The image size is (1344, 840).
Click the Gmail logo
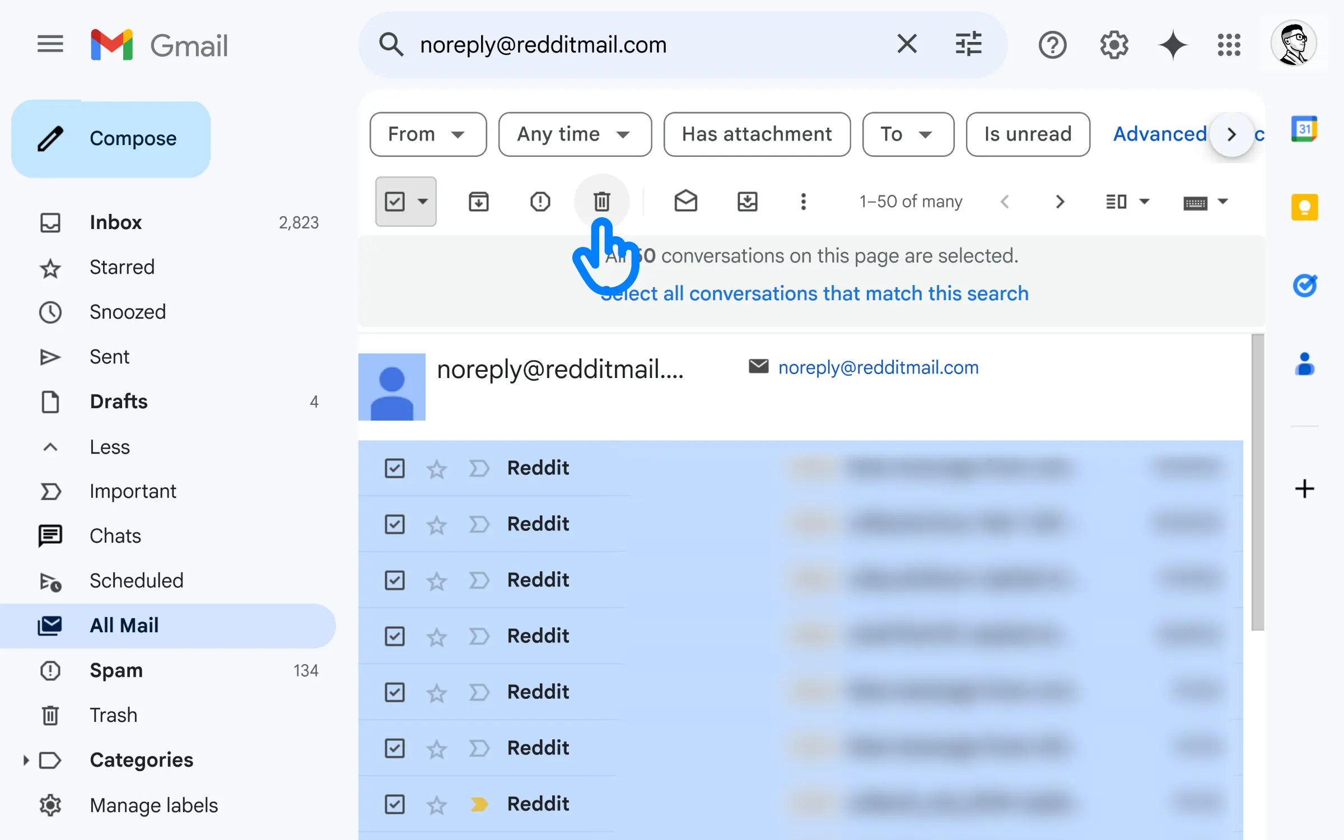160,45
